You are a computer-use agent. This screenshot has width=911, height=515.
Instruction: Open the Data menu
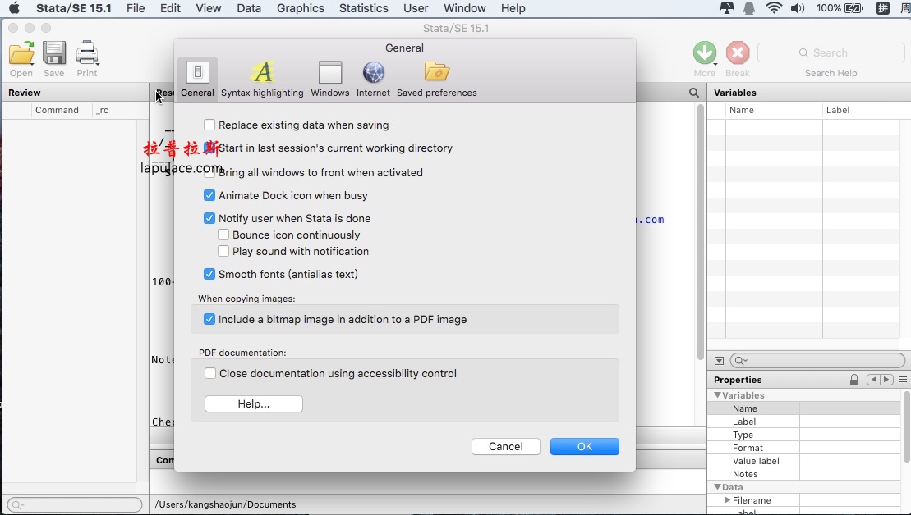tap(249, 8)
